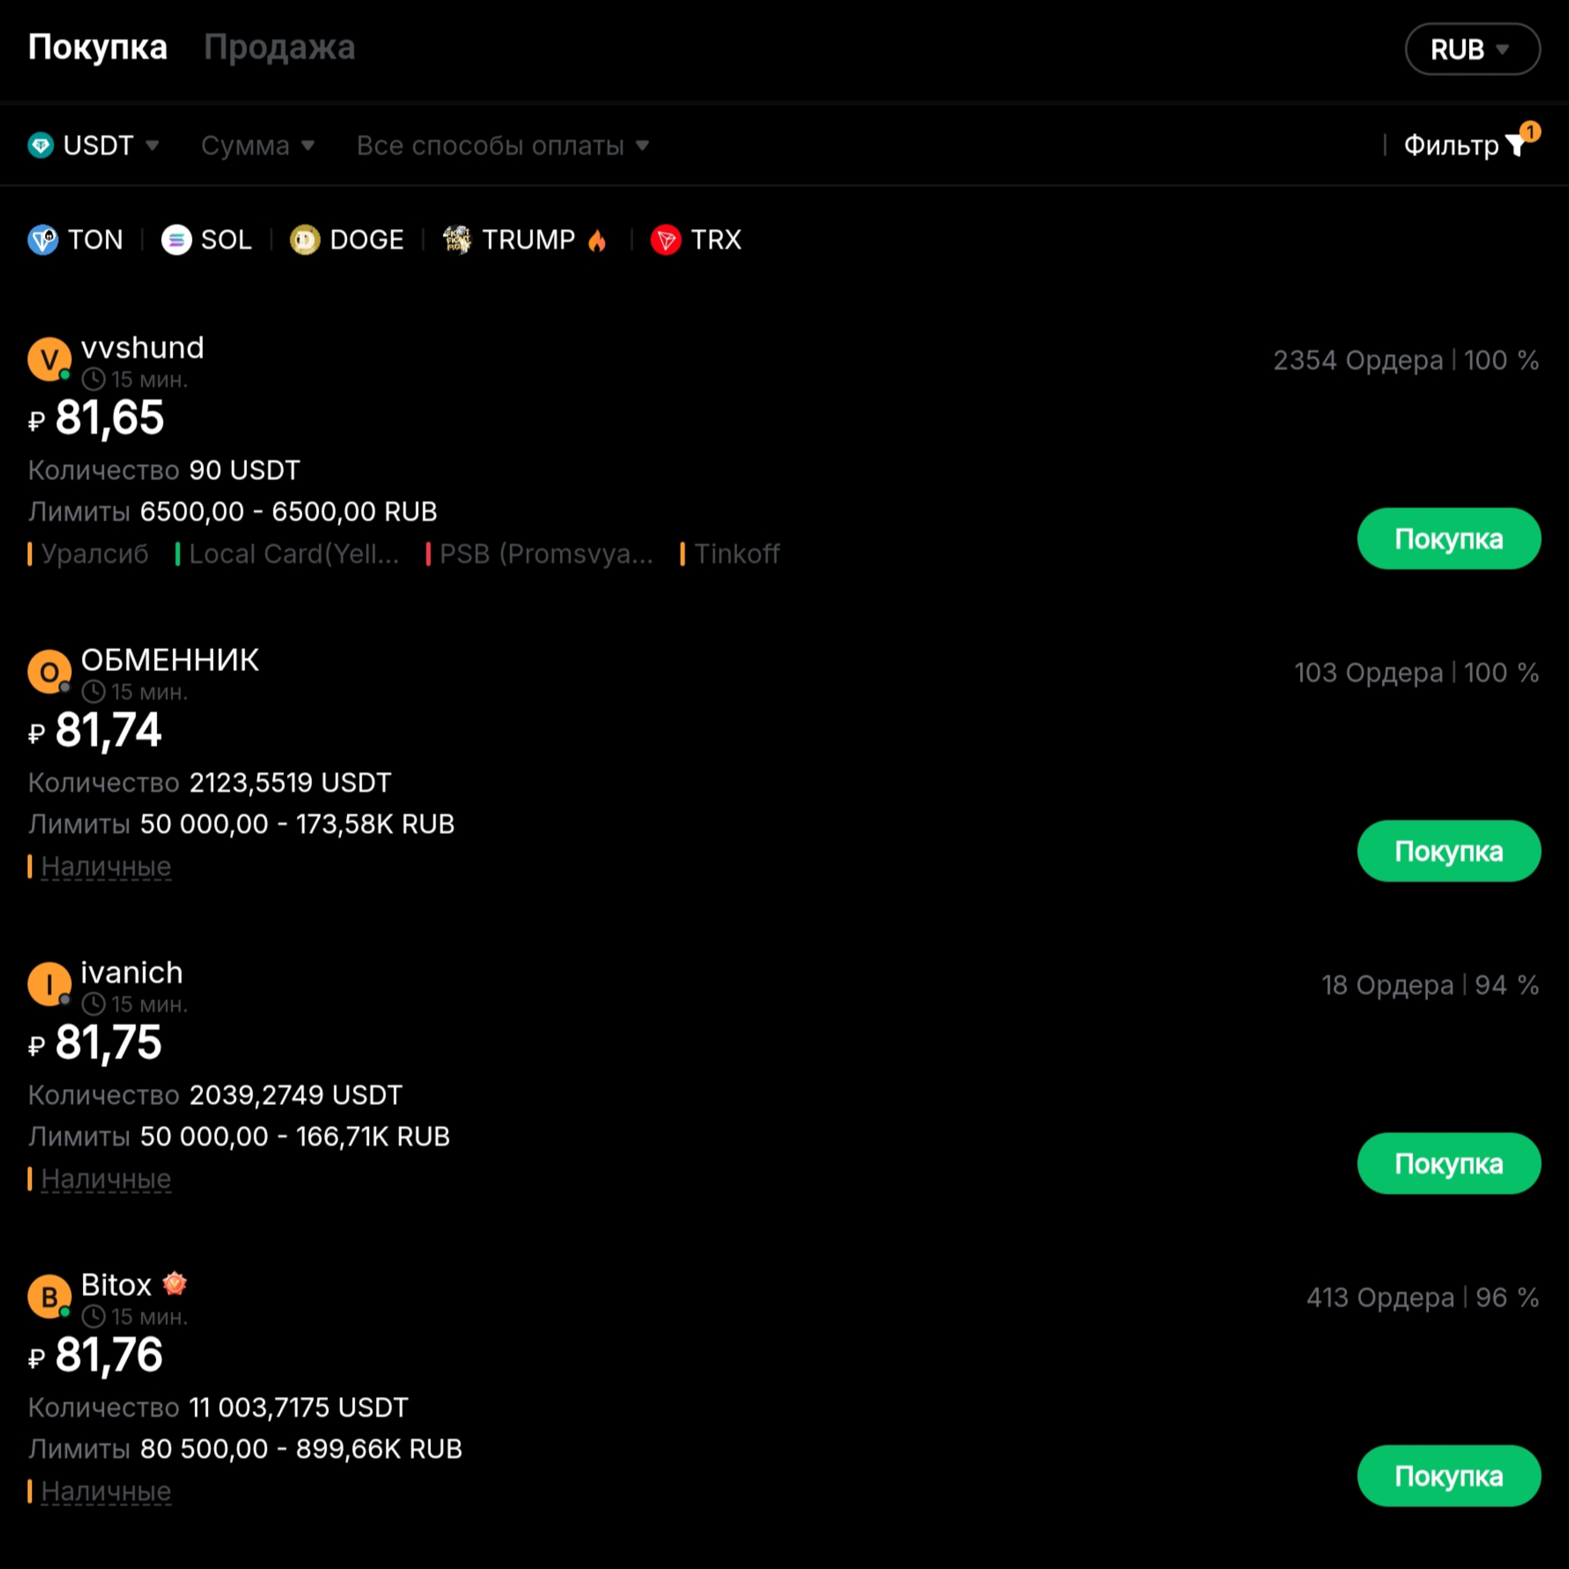Image resolution: width=1569 pixels, height=1569 pixels.
Task: Click the TRUMP token icon
Action: pos(457,240)
